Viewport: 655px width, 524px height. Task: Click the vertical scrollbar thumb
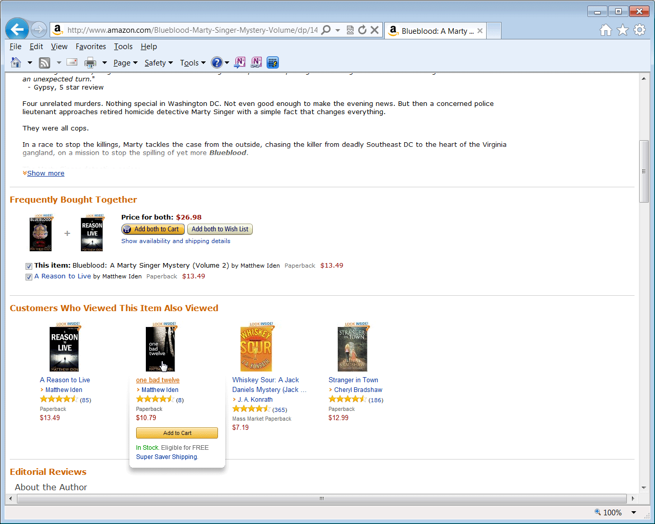click(x=644, y=171)
